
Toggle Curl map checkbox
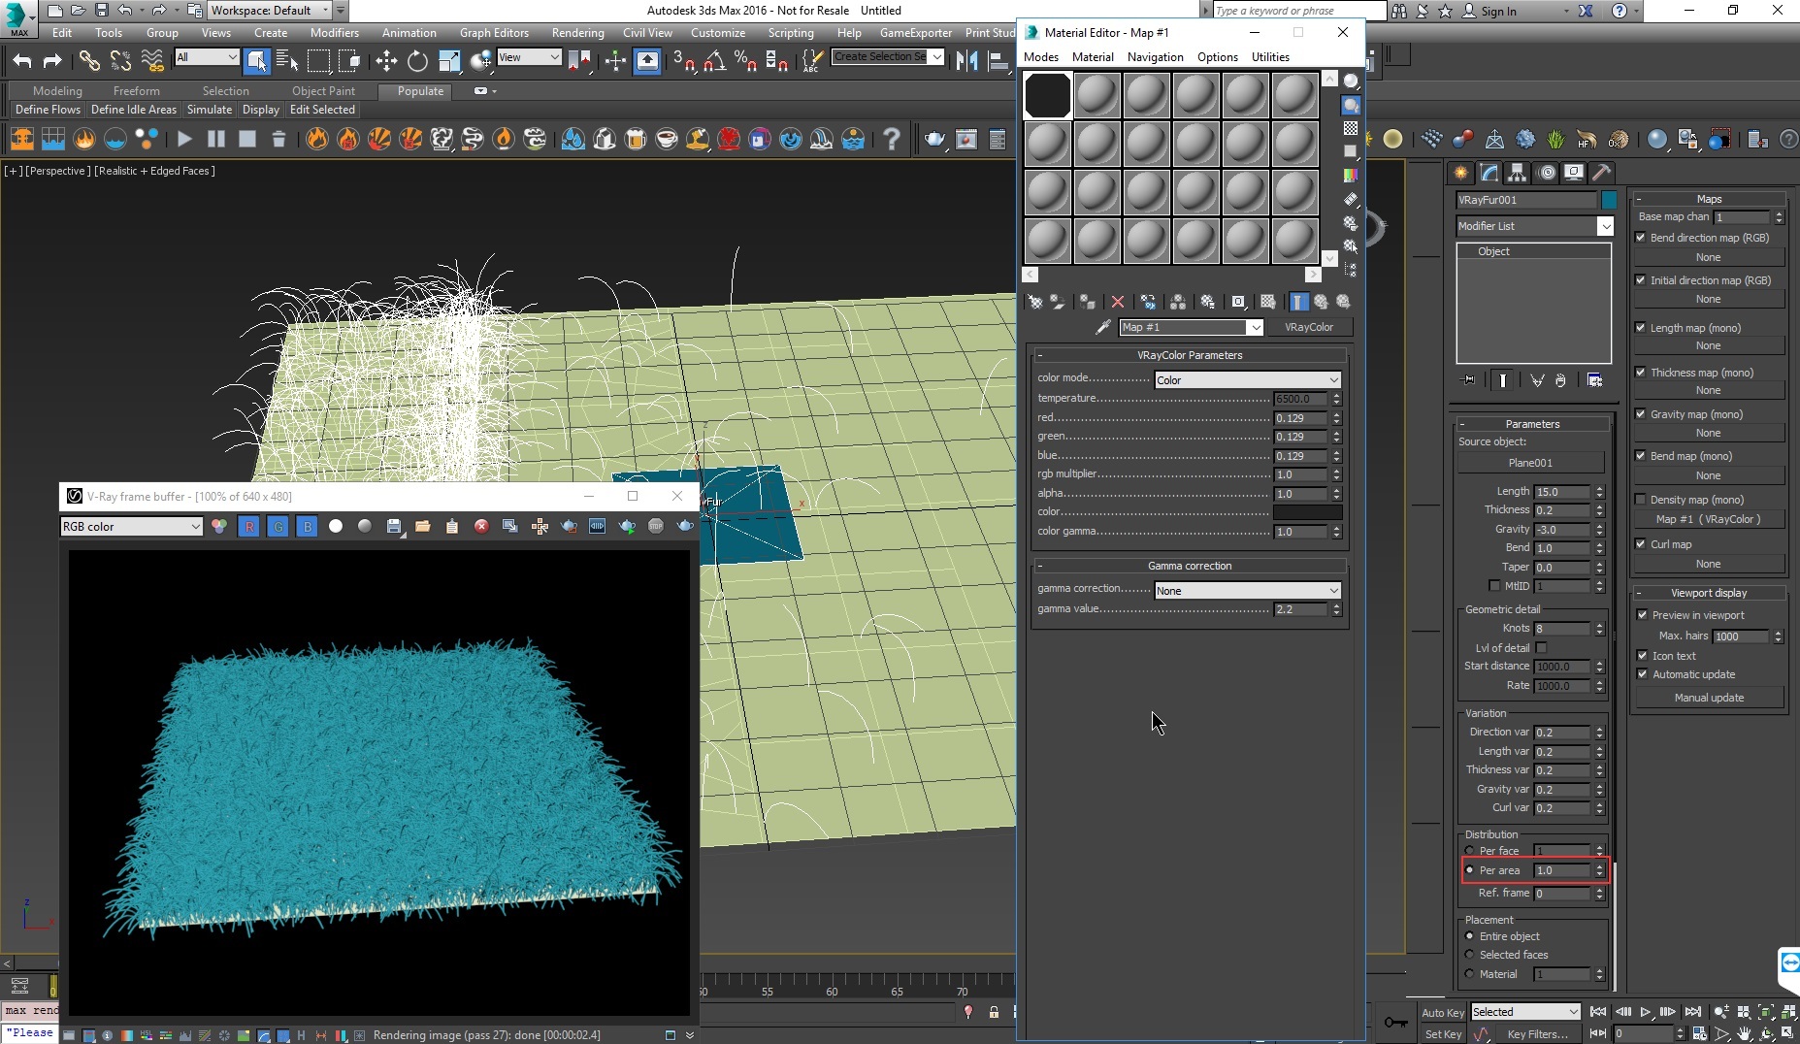click(x=1641, y=544)
